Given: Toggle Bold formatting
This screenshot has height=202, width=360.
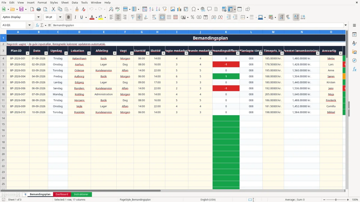Looking at the screenshot, I should [x=69, y=17].
